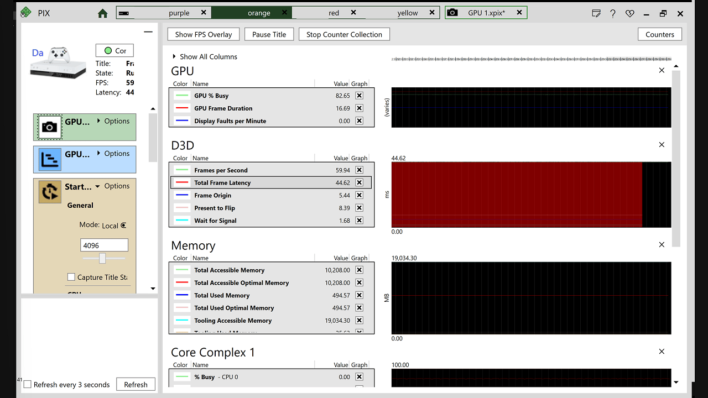Click the 4096 input field
This screenshot has width=708, height=398.
(x=105, y=245)
